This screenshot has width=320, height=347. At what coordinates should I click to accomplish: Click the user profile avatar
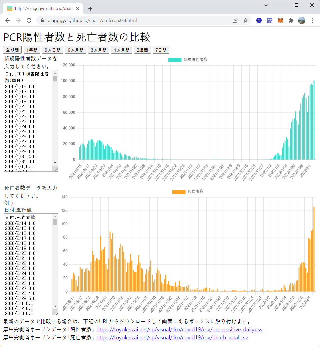[x=301, y=21]
